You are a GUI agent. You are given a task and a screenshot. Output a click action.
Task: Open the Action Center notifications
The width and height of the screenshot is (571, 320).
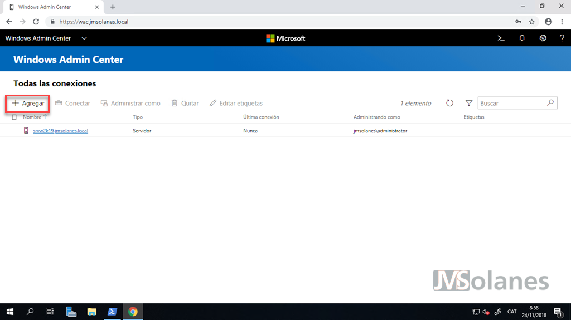coord(558,312)
